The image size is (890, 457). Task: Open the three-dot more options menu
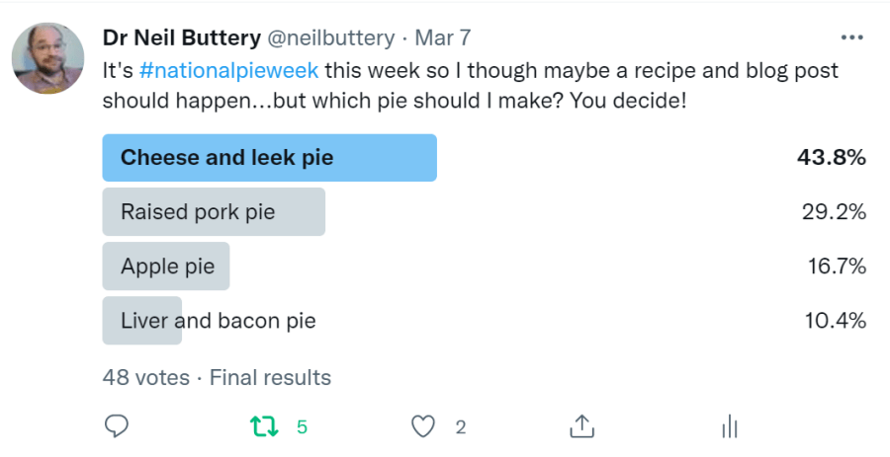tap(850, 38)
